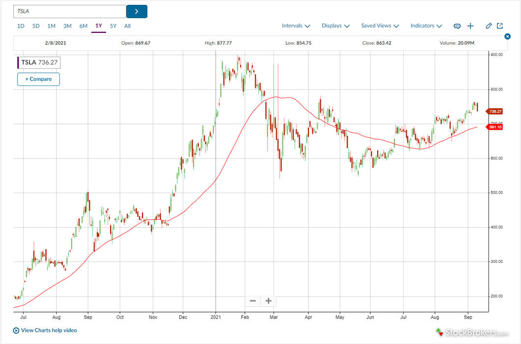Switch to the 1D time range
The image size is (521, 344).
(21, 26)
